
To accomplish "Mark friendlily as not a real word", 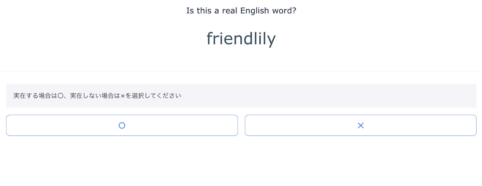I will [361, 125].
